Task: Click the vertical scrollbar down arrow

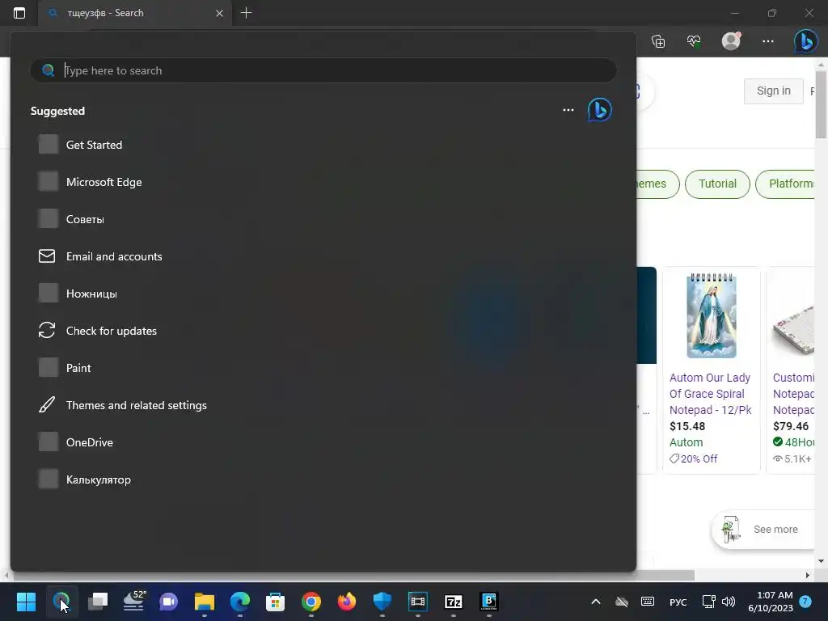Action: click(821, 561)
